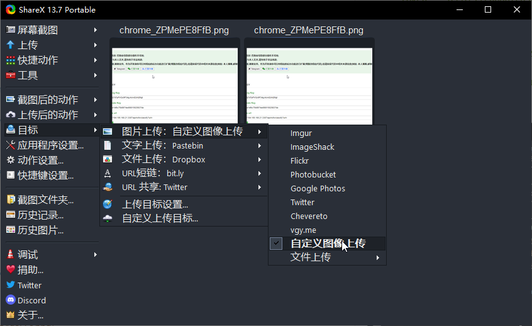This screenshot has width=532, height=326.
Task: Select the checked 自定义图像上传 option
Action: [x=328, y=244]
